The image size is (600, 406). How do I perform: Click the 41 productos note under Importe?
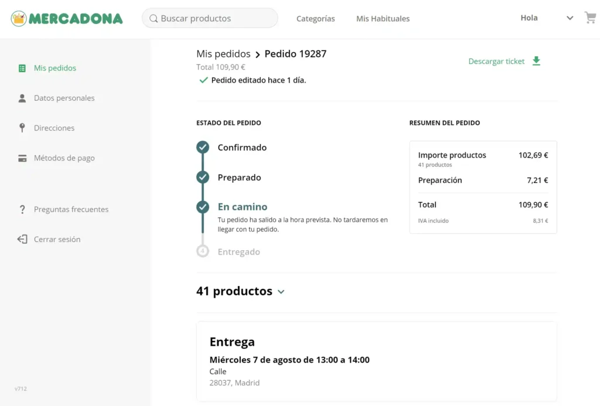pyautogui.click(x=435, y=165)
